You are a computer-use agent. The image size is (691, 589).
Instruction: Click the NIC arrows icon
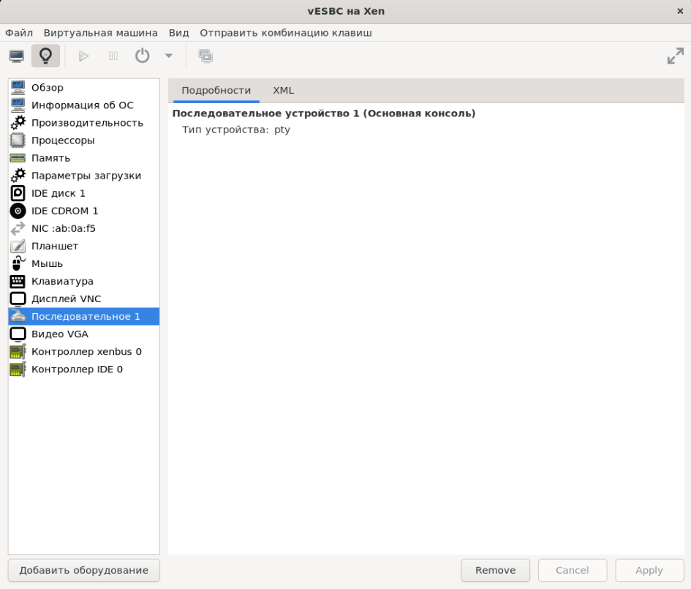coord(18,229)
